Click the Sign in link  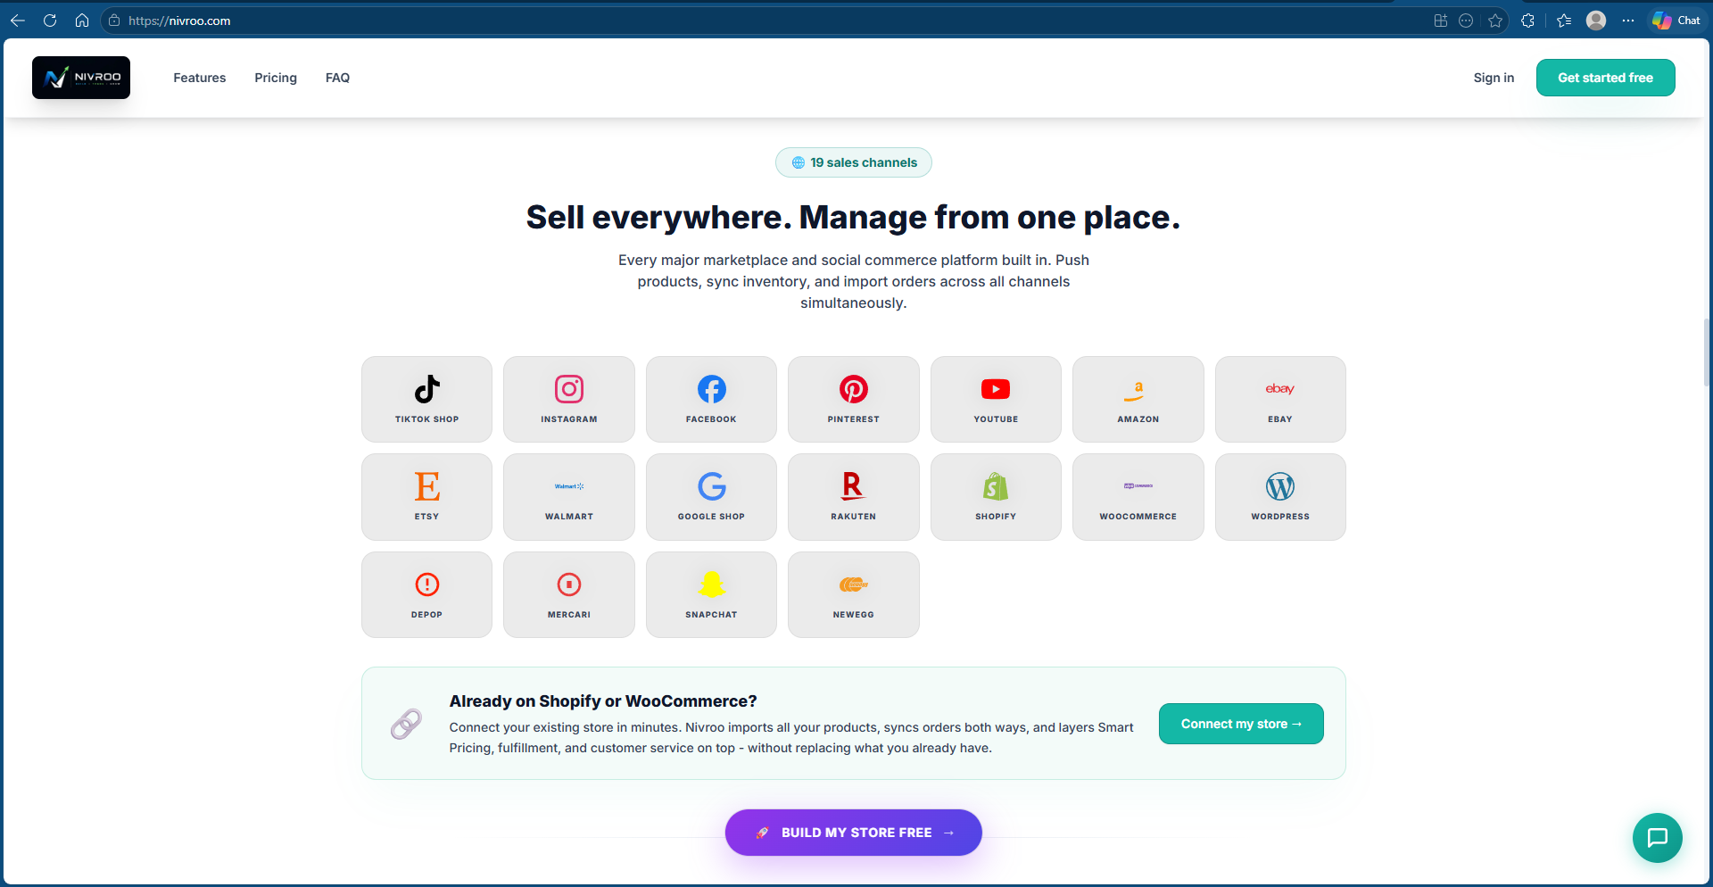[x=1494, y=78]
